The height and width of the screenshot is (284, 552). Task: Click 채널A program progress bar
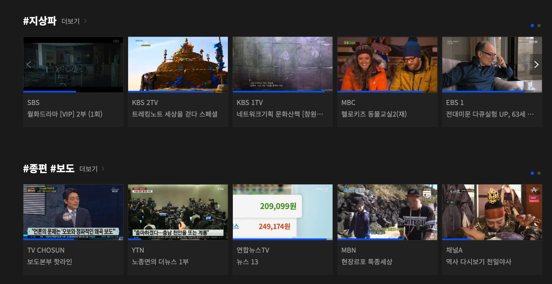click(x=492, y=239)
